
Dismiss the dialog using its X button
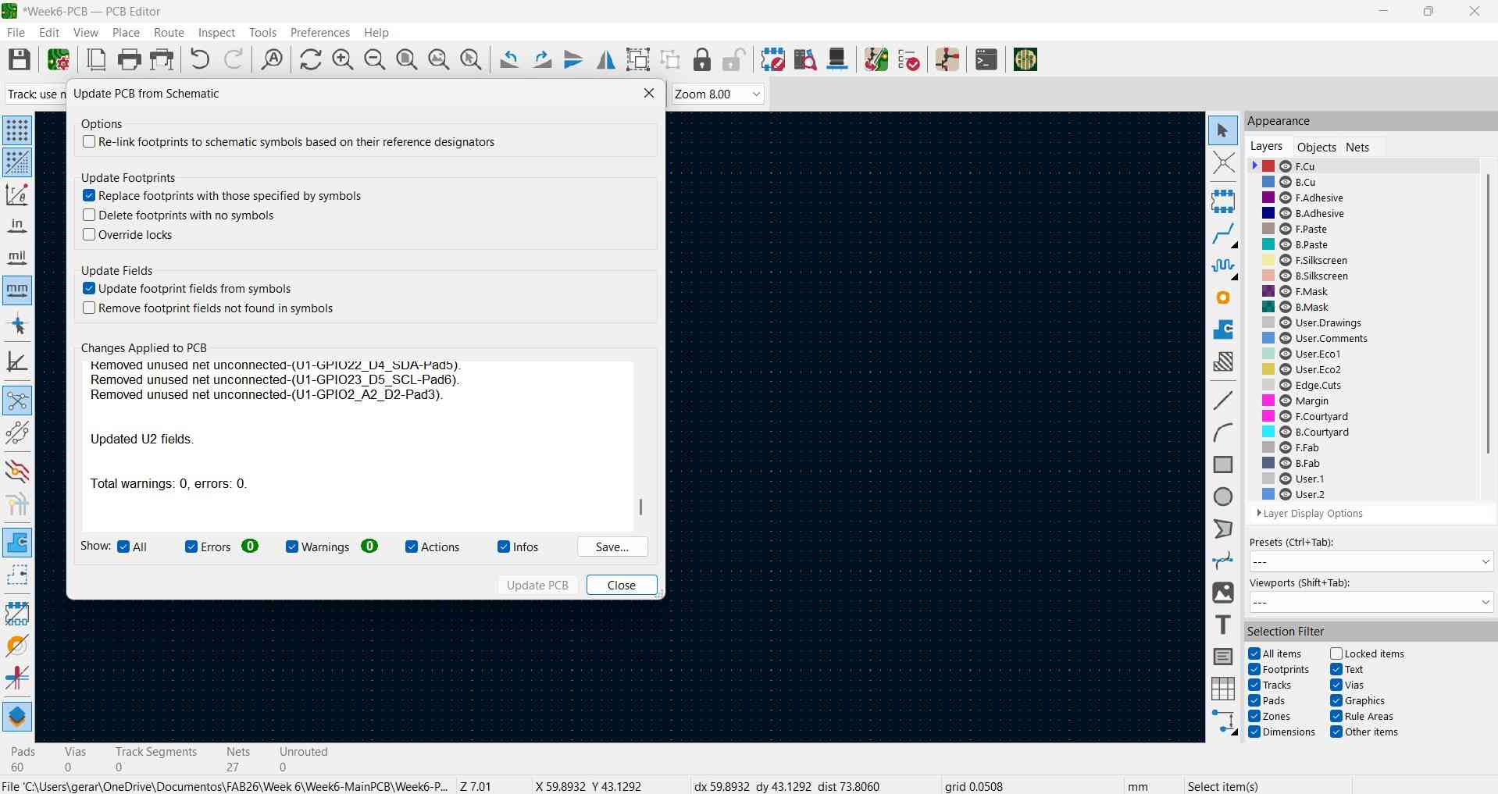click(x=648, y=93)
